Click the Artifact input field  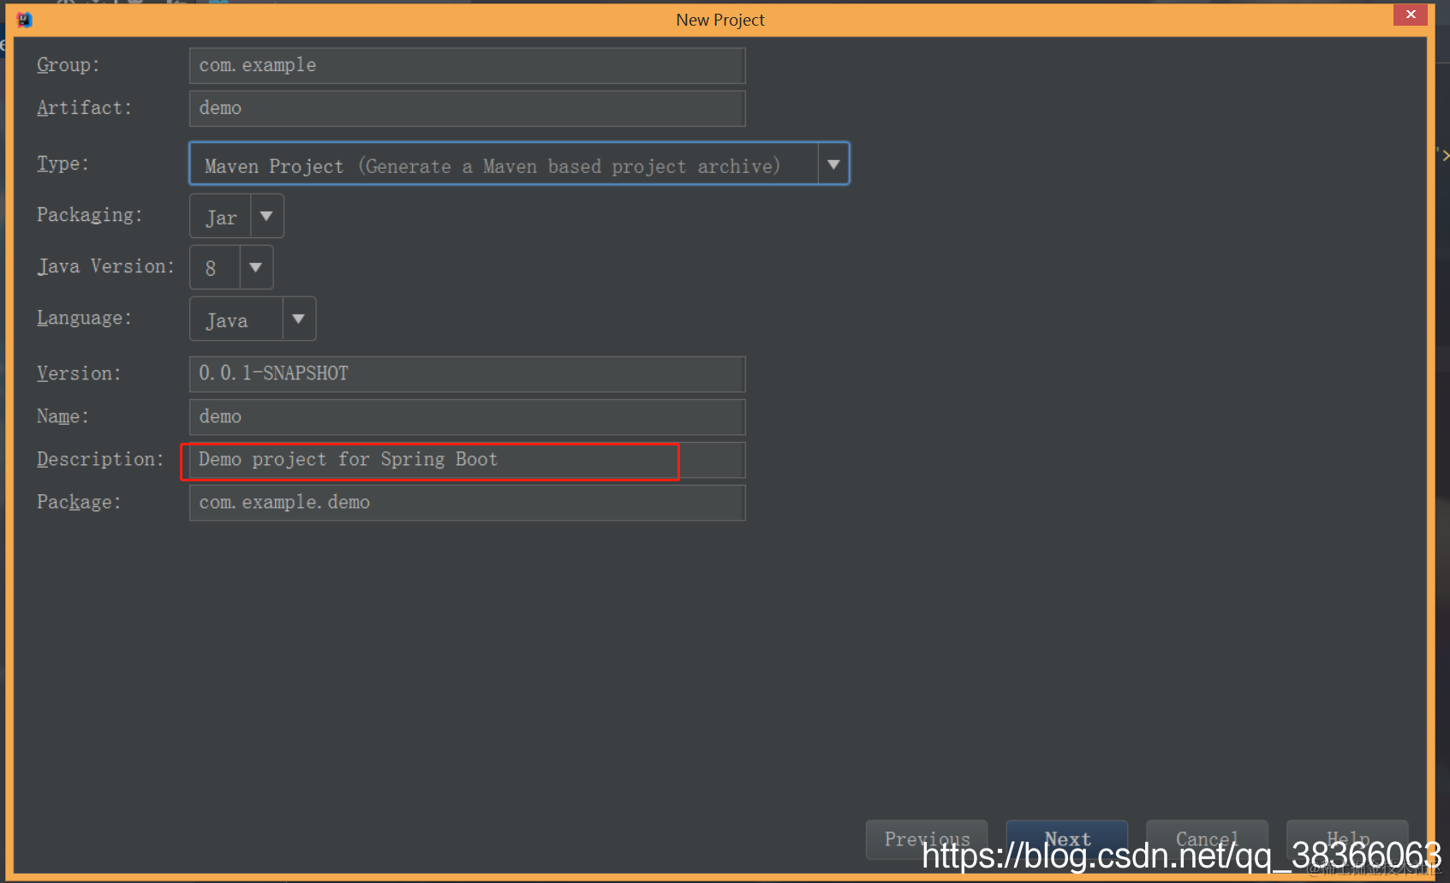tap(467, 109)
